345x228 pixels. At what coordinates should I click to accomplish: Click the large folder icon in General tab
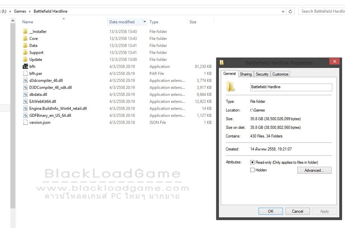(x=230, y=87)
